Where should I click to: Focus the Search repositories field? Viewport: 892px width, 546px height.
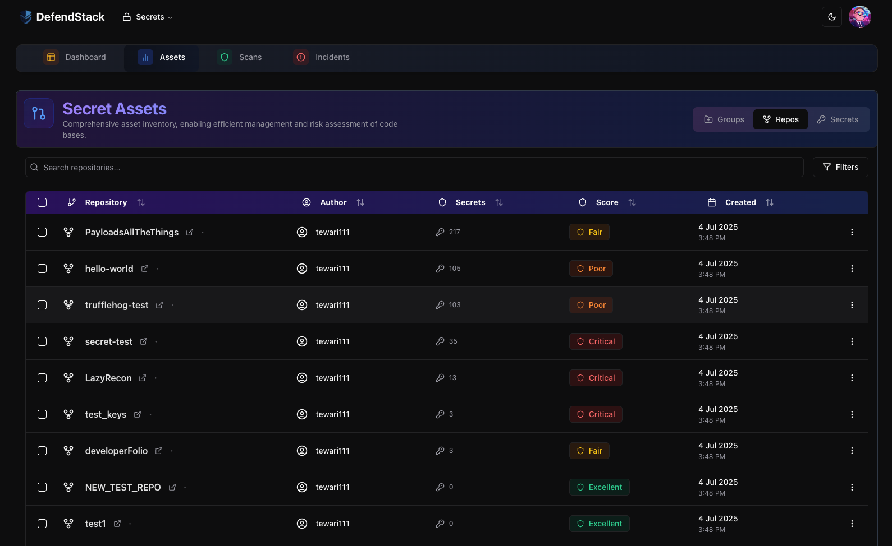click(414, 167)
